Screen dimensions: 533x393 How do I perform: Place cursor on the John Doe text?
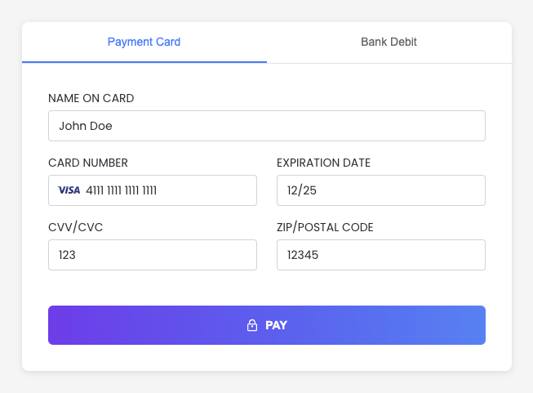pyautogui.click(x=85, y=126)
